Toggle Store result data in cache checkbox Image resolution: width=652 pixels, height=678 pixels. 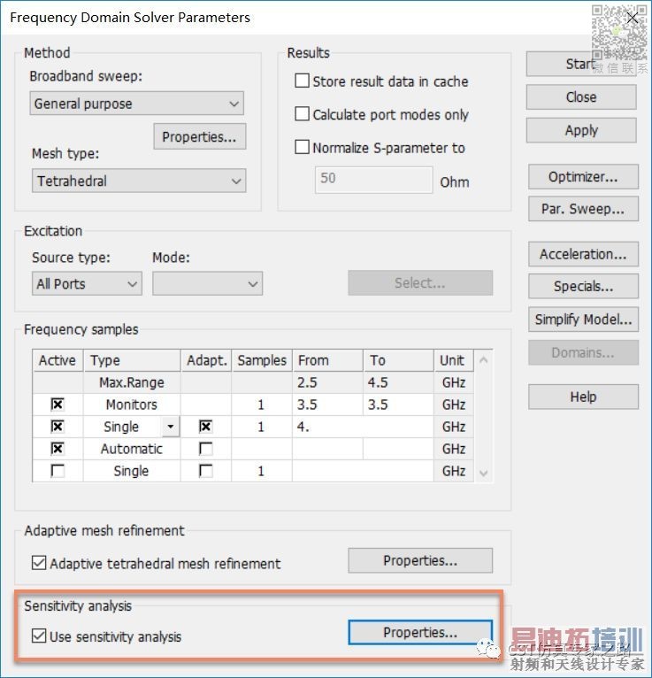[302, 81]
